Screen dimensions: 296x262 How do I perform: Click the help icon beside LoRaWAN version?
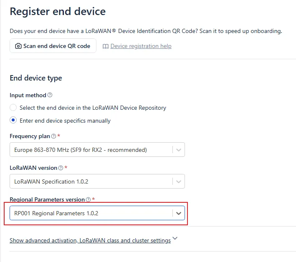(x=61, y=168)
